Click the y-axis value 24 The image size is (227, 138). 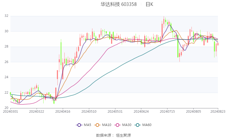click(x=6, y=77)
